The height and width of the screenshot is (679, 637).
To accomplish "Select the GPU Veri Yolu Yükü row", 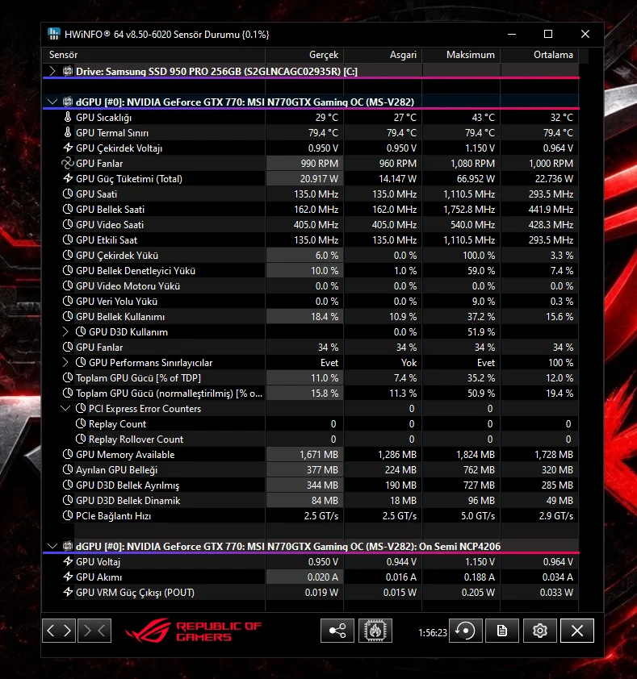I will click(x=311, y=302).
